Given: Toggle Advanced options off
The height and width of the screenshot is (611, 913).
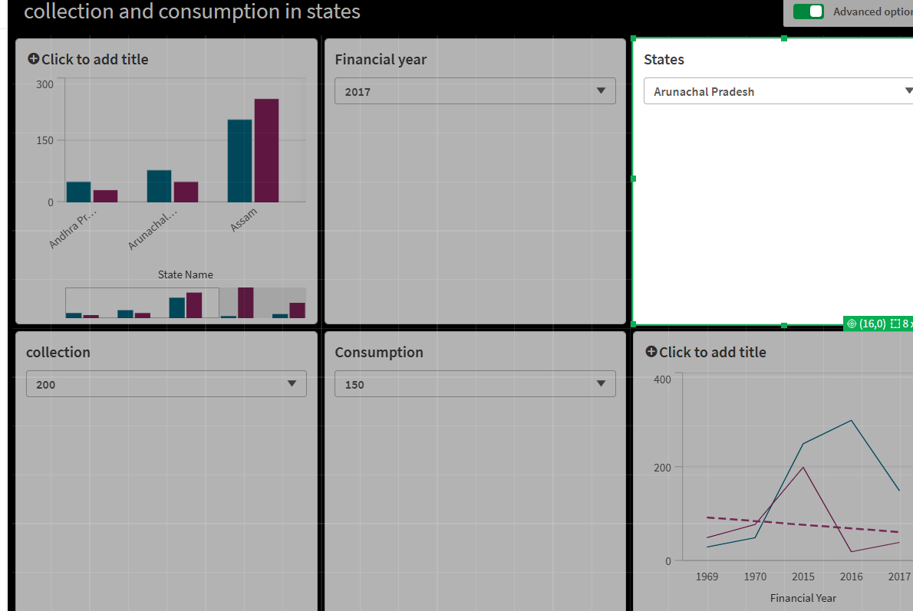Looking at the screenshot, I should (808, 12).
